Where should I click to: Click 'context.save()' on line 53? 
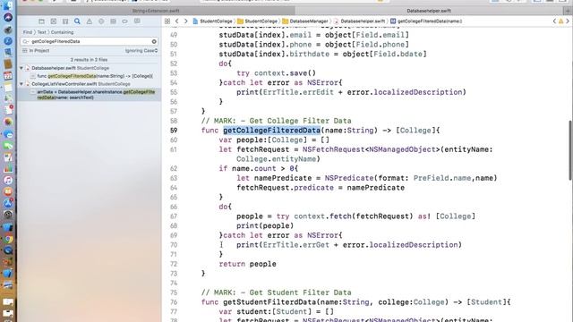coord(285,73)
